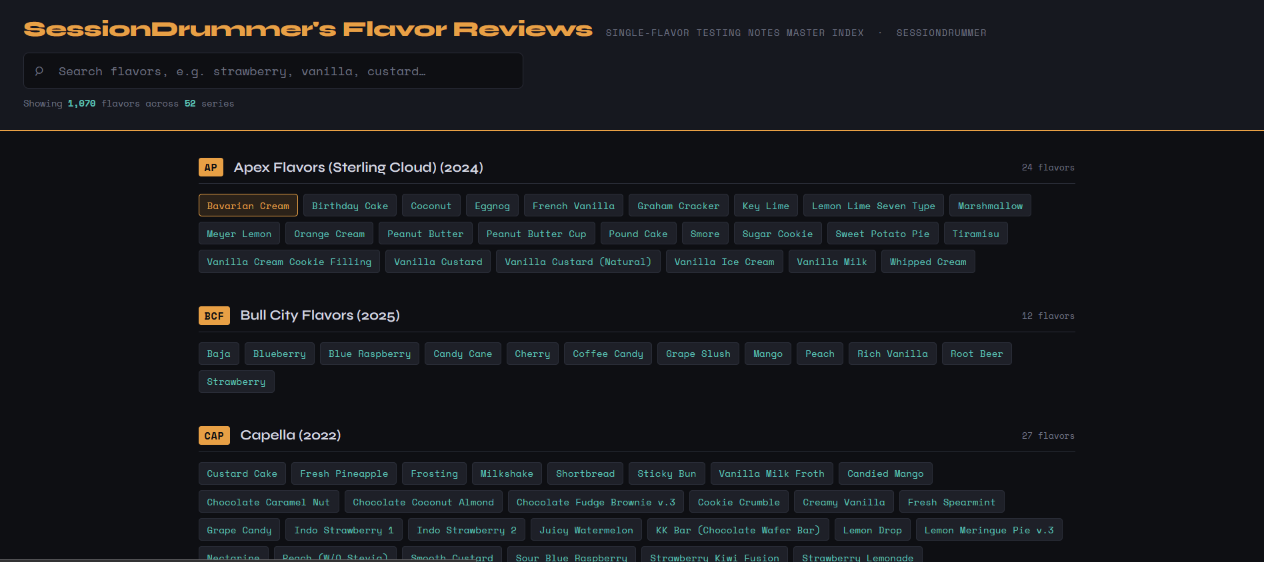This screenshot has height=562, width=1264.
Task: Select the Tiramisu flavor tag
Action: tap(975, 234)
